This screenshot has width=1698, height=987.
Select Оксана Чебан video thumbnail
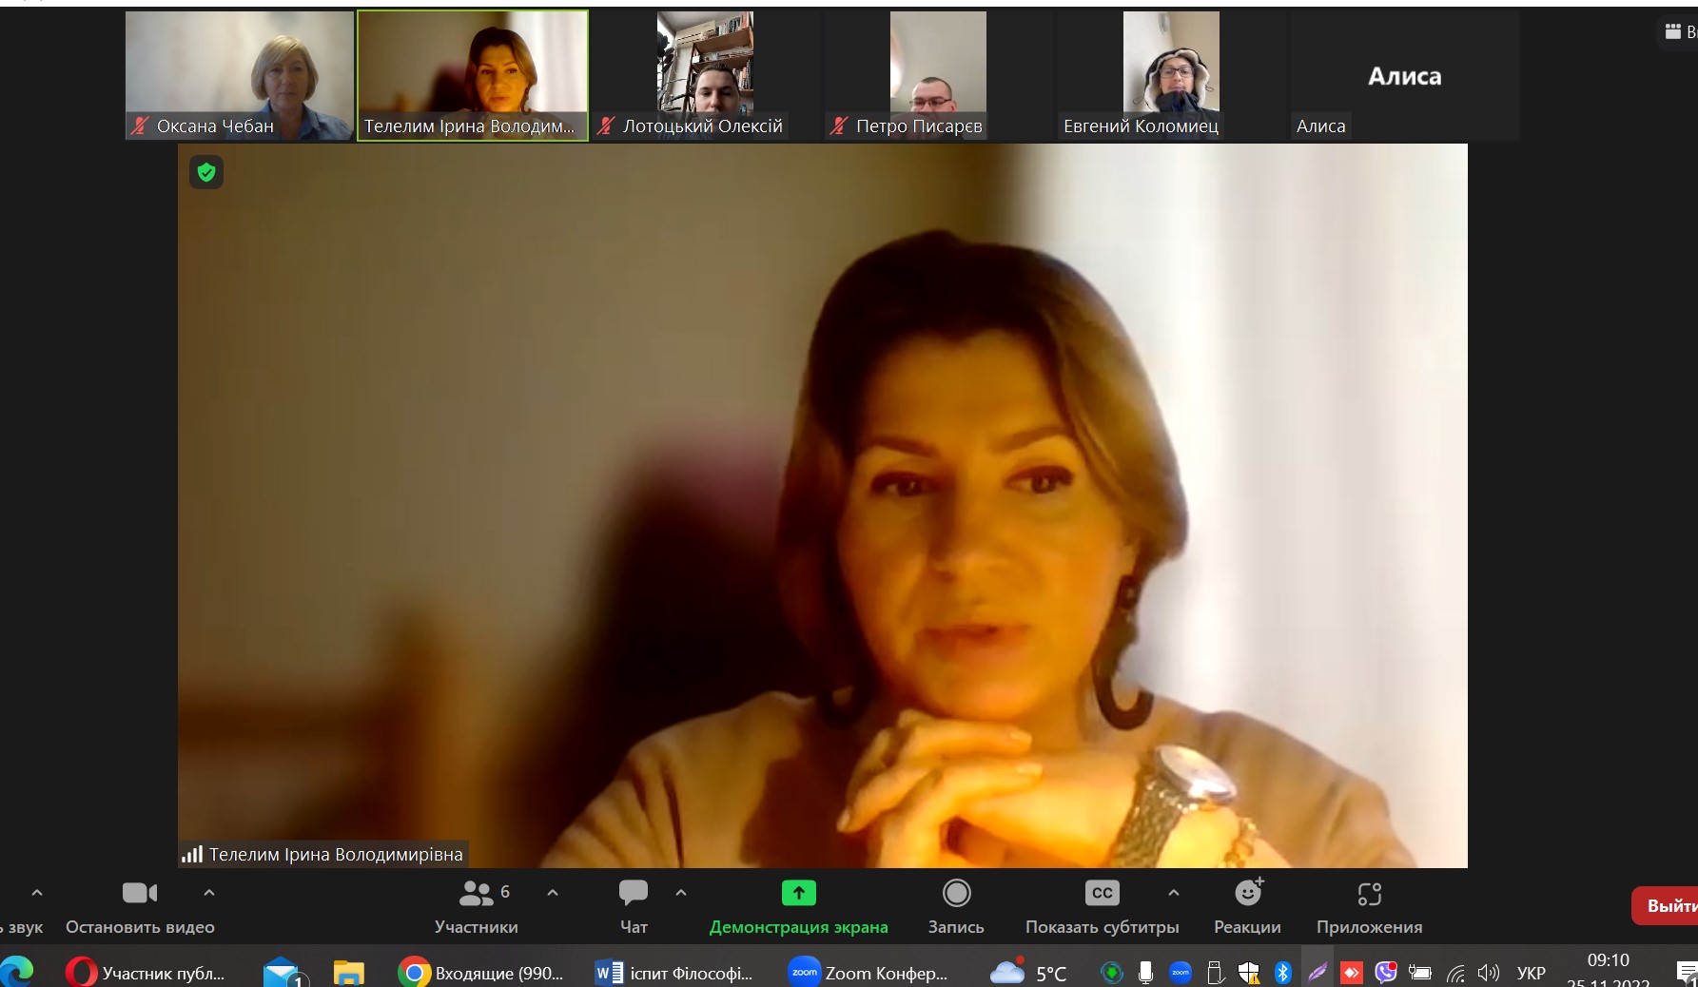click(x=240, y=75)
